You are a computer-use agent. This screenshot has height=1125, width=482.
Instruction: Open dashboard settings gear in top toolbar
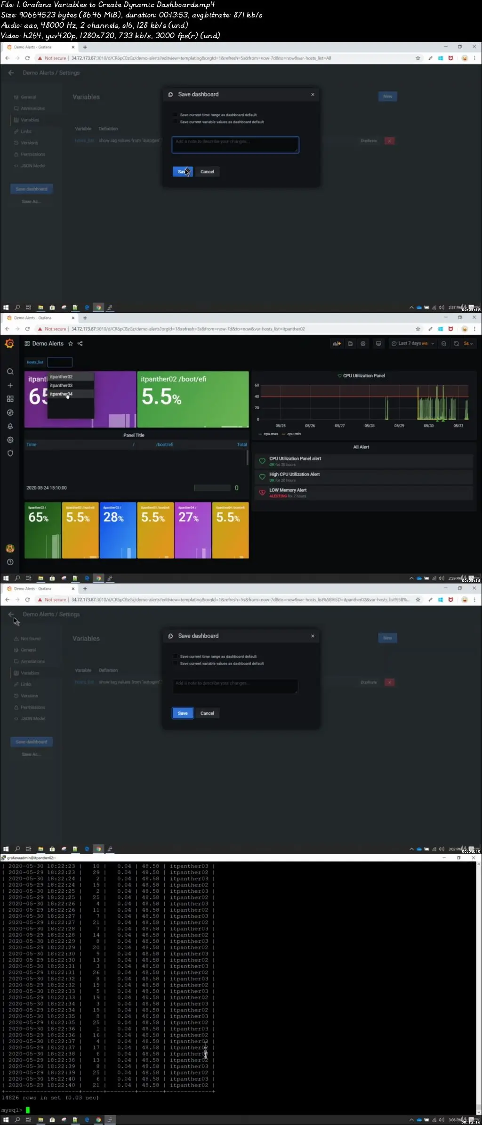363,343
